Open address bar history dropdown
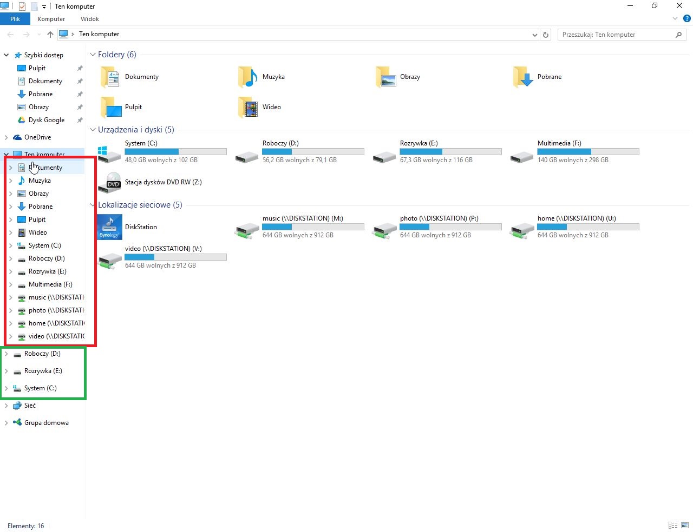Viewport: 693px width, 532px height. (x=535, y=35)
